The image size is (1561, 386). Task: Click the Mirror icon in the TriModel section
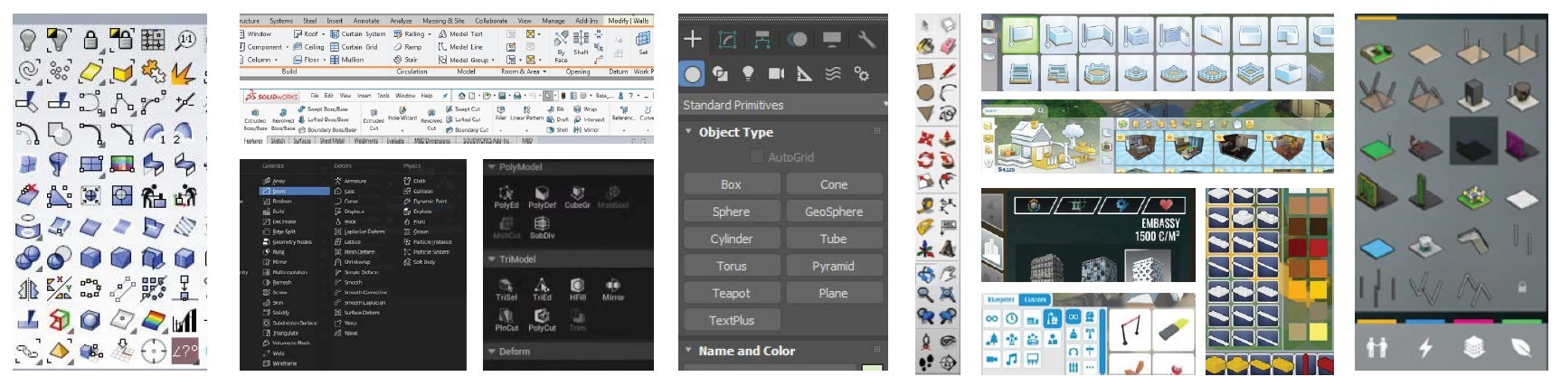[x=613, y=289]
